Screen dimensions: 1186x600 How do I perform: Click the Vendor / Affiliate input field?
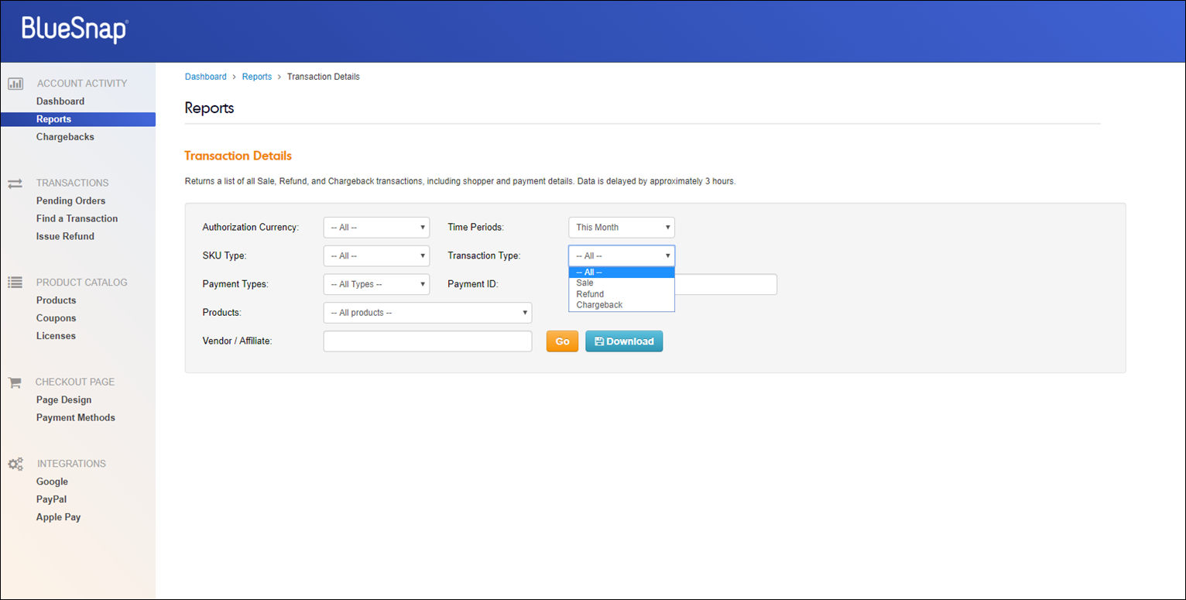pos(427,341)
